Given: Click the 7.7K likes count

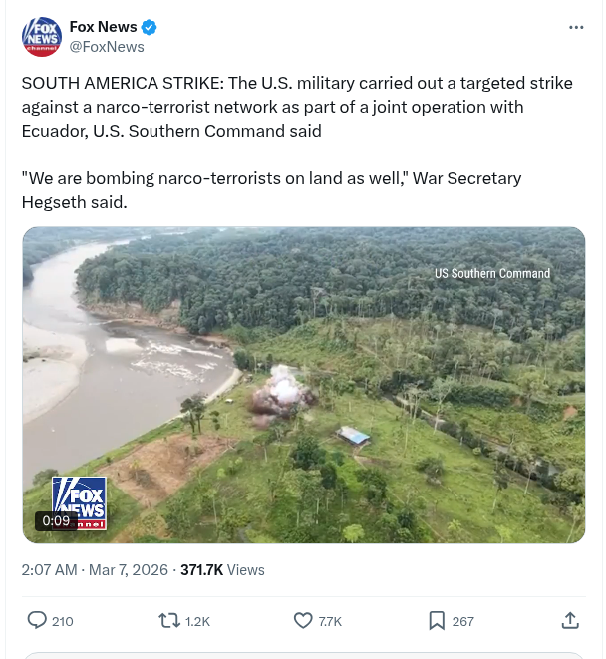Looking at the screenshot, I should tap(330, 621).
